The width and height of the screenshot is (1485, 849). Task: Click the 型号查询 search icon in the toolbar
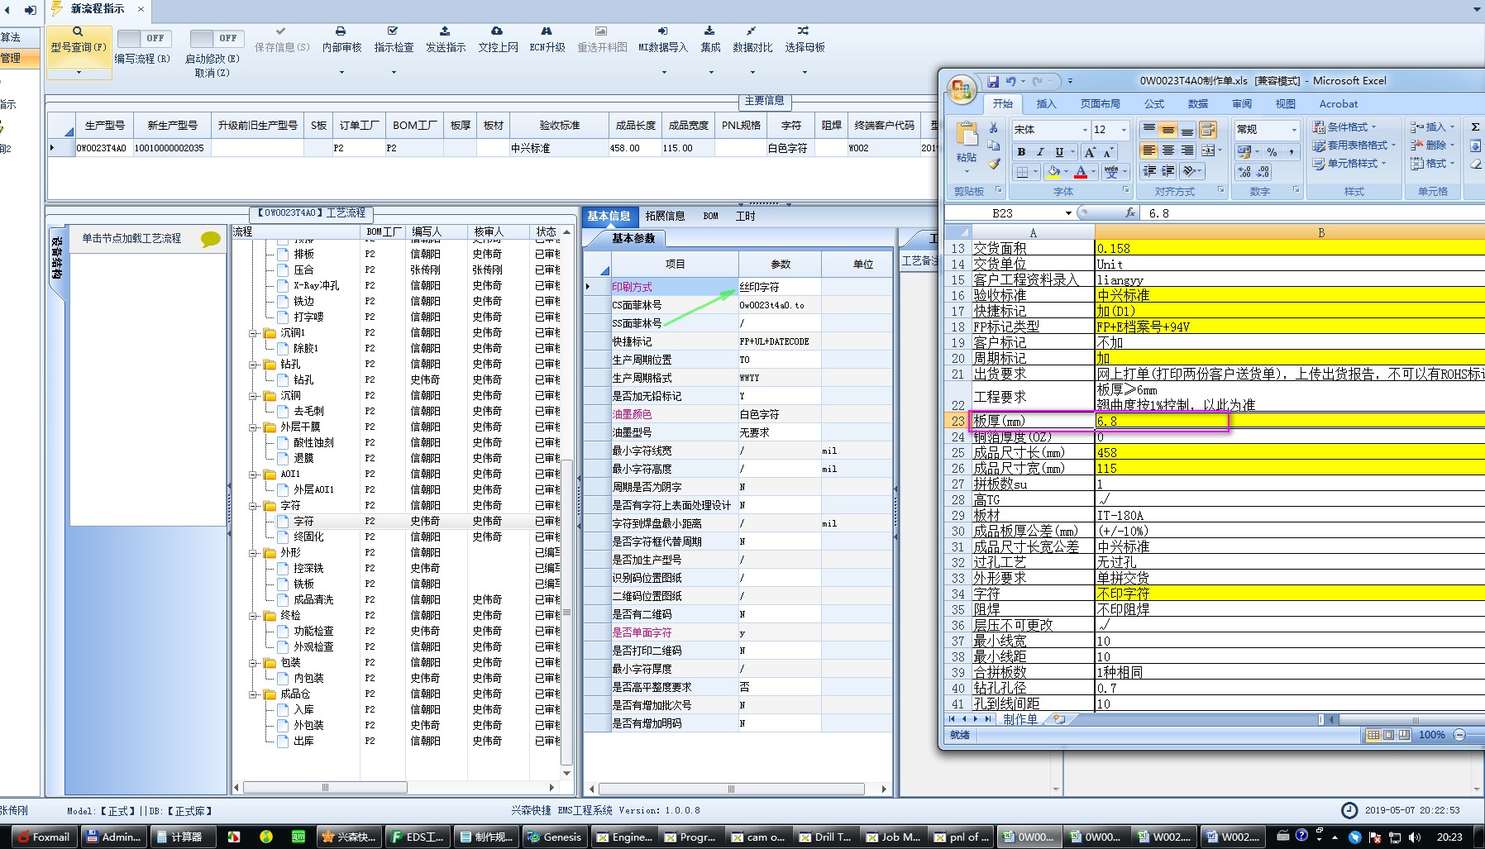point(78,31)
